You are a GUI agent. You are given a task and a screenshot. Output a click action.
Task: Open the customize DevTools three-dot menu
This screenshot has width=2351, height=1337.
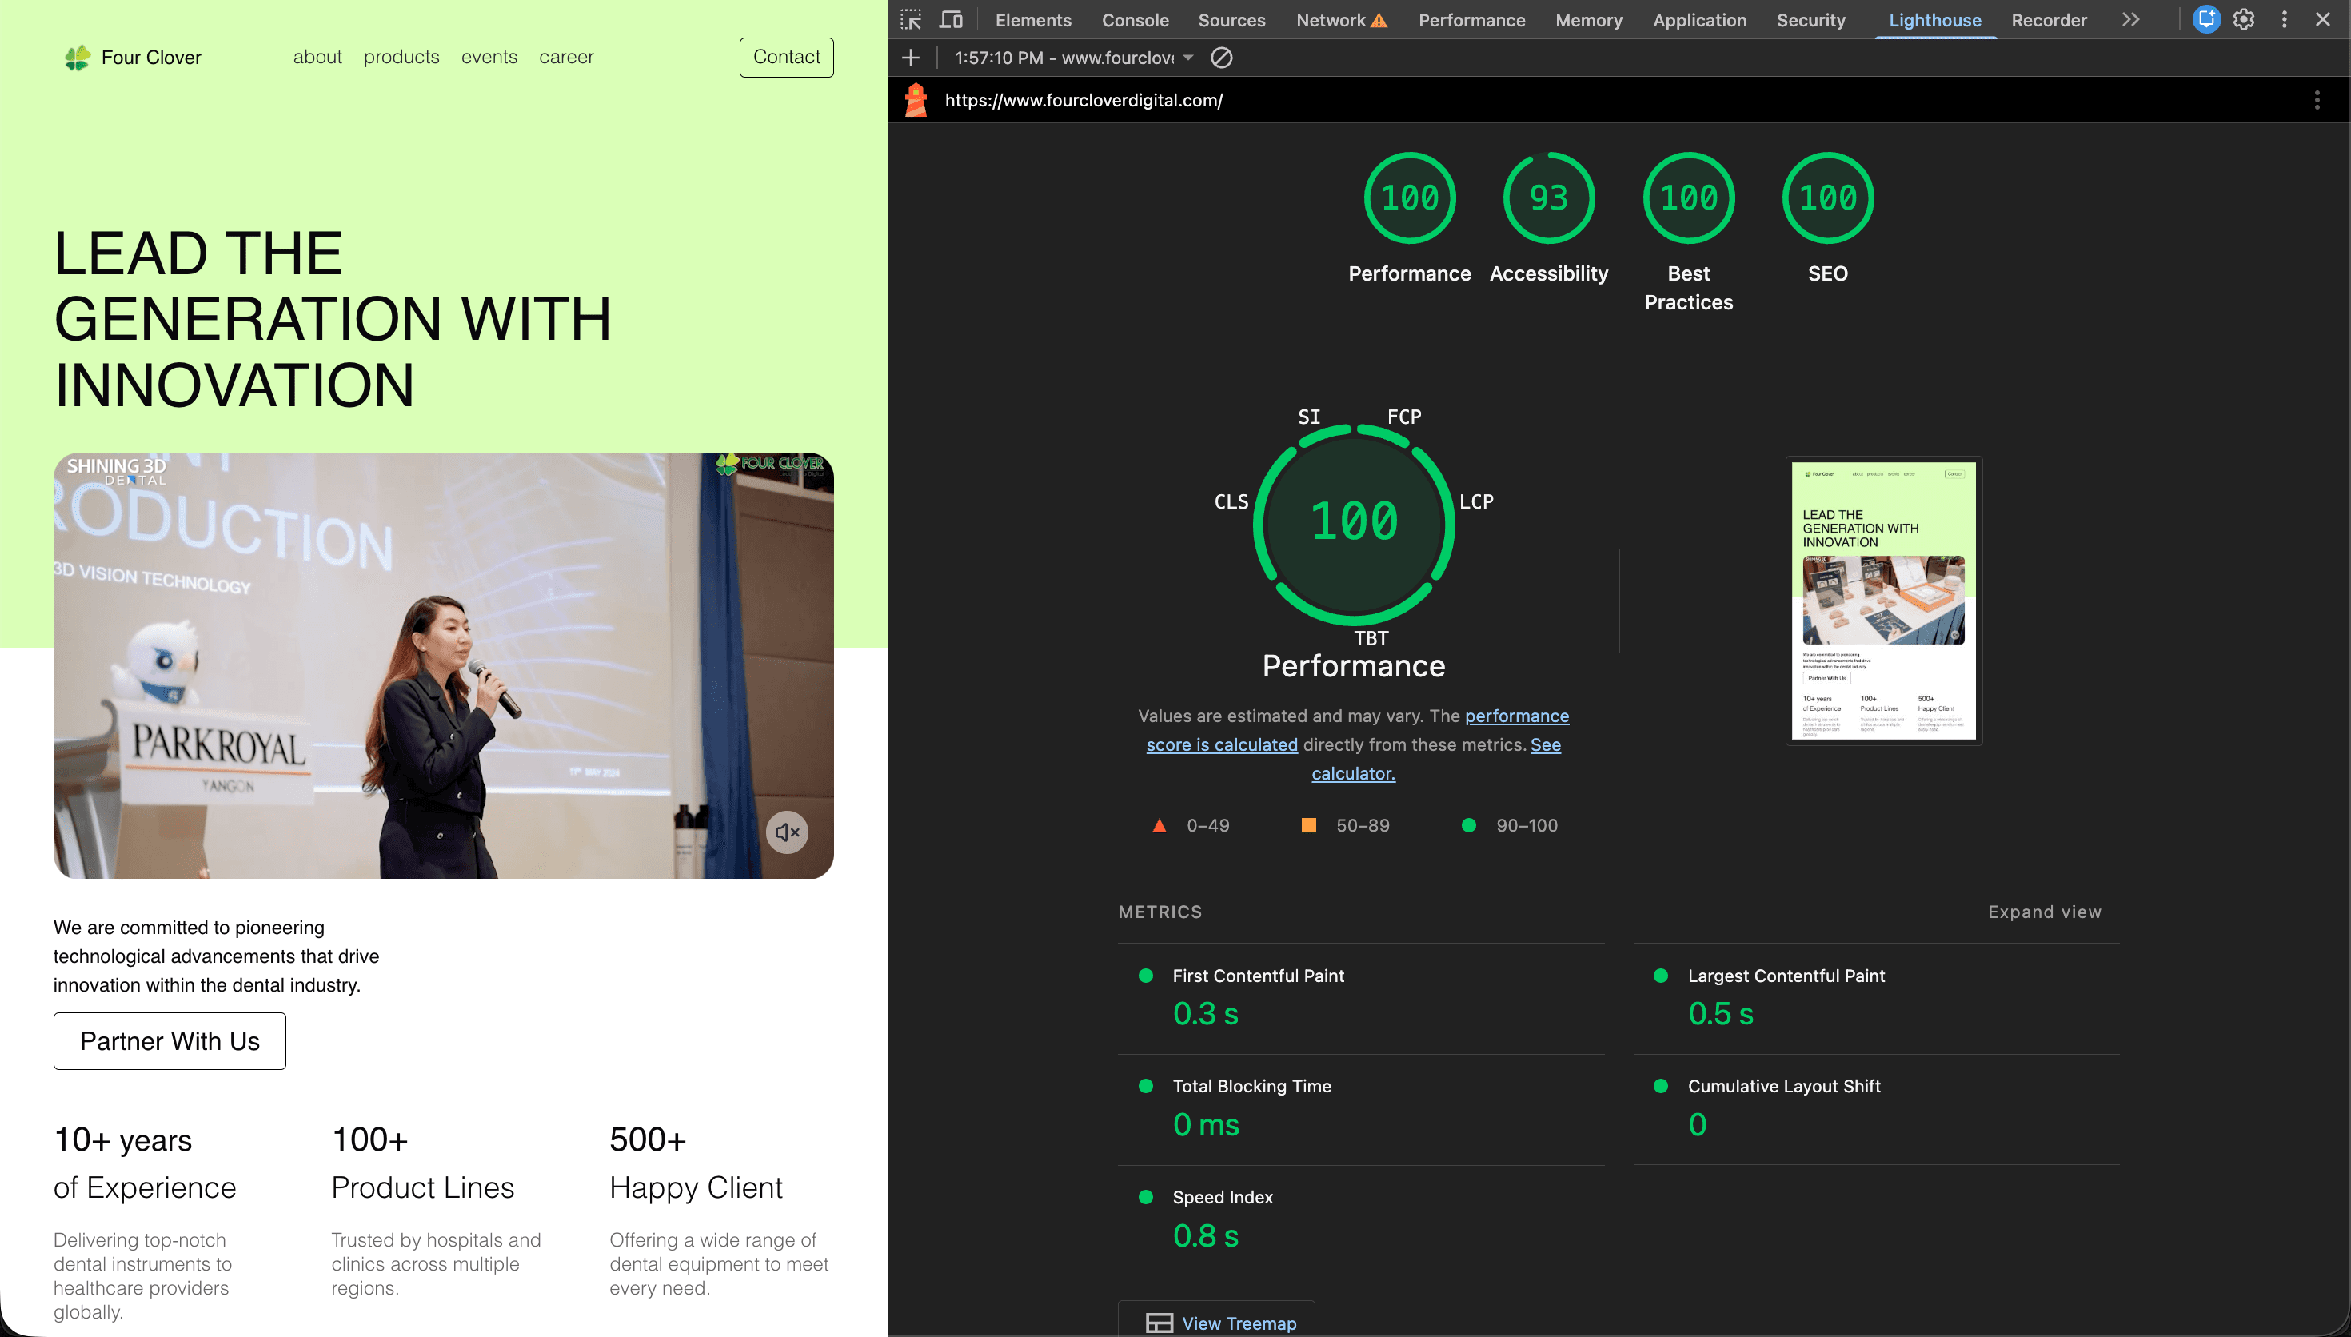tap(2283, 19)
